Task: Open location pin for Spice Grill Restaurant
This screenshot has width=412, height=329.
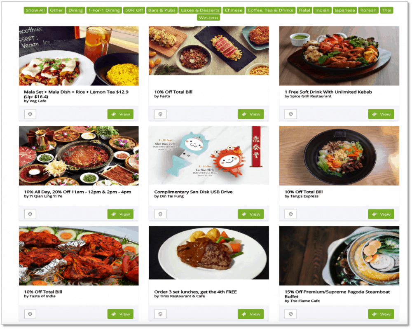Action: pyautogui.click(x=290, y=114)
